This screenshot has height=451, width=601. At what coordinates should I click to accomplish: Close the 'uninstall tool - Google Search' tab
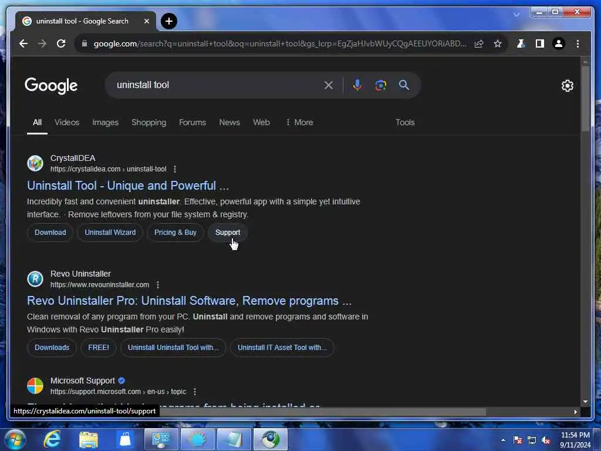pos(146,21)
